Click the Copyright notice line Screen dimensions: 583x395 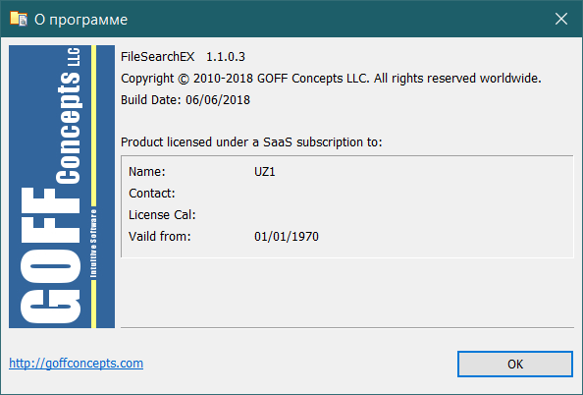(x=331, y=79)
